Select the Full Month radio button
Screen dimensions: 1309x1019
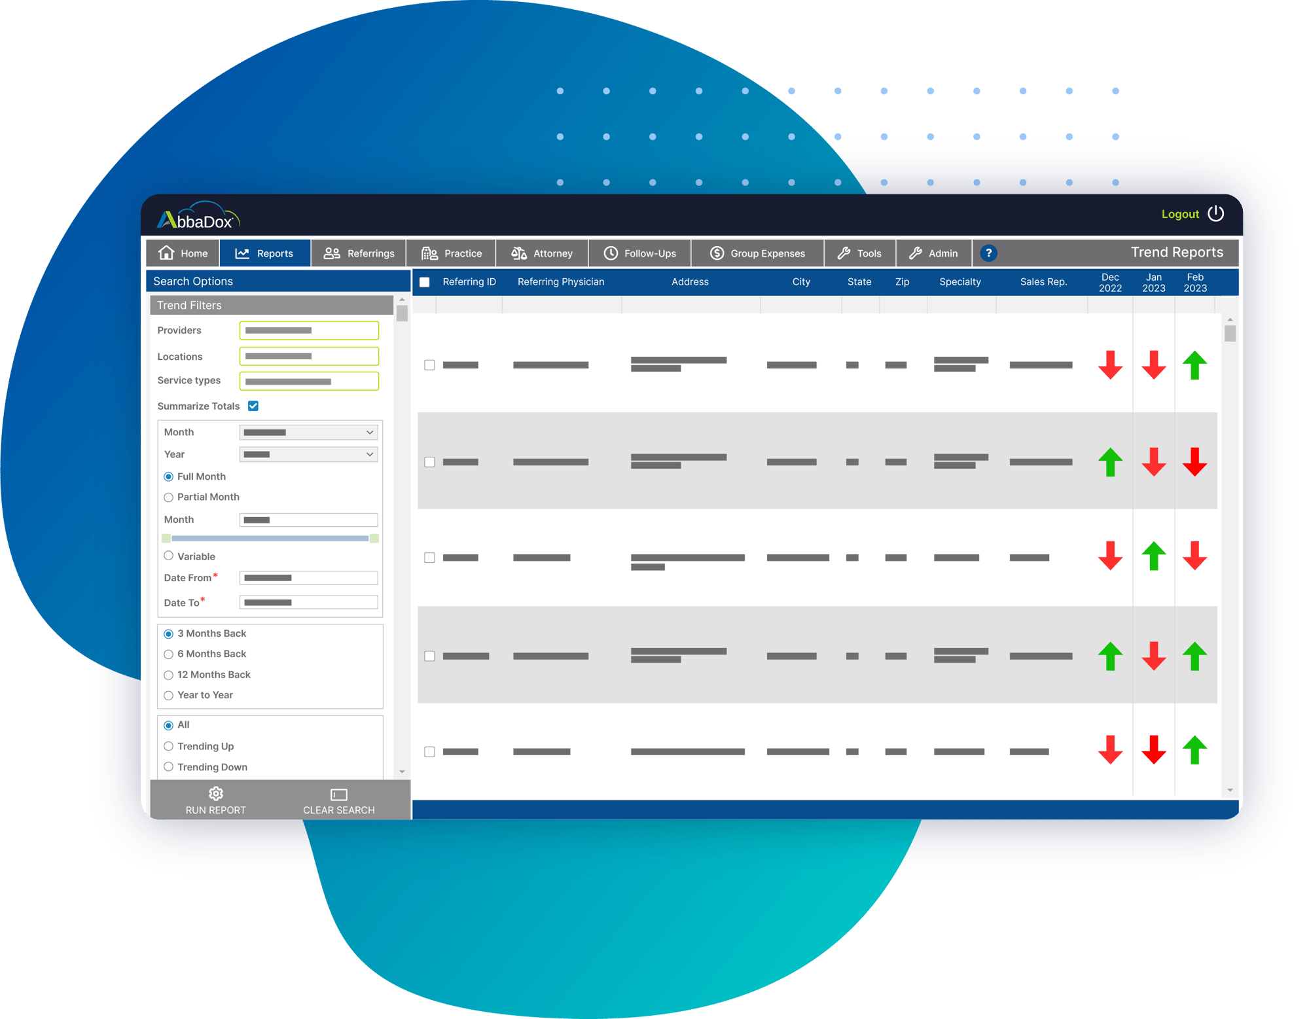[168, 476]
